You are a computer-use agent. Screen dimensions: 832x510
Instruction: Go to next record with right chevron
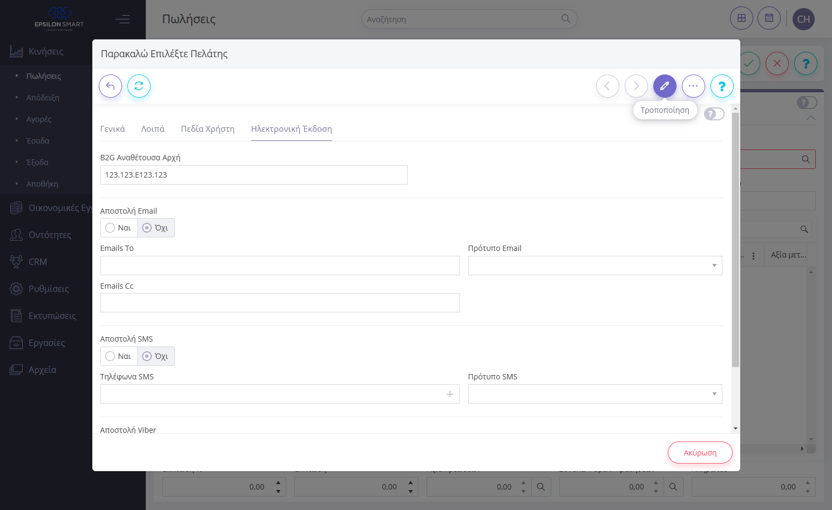click(x=636, y=86)
